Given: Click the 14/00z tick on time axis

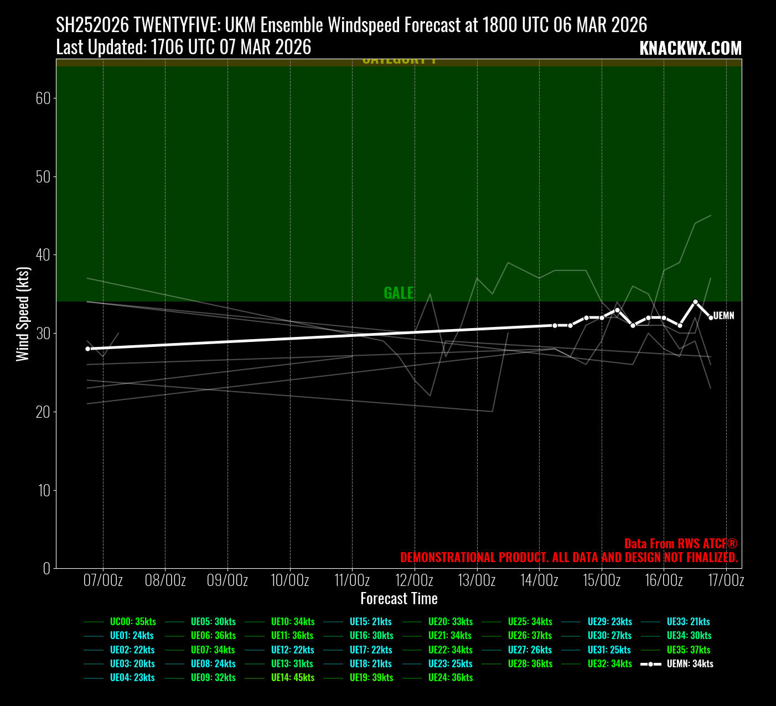Looking at the screenshot, I should [x=539, y=580].
